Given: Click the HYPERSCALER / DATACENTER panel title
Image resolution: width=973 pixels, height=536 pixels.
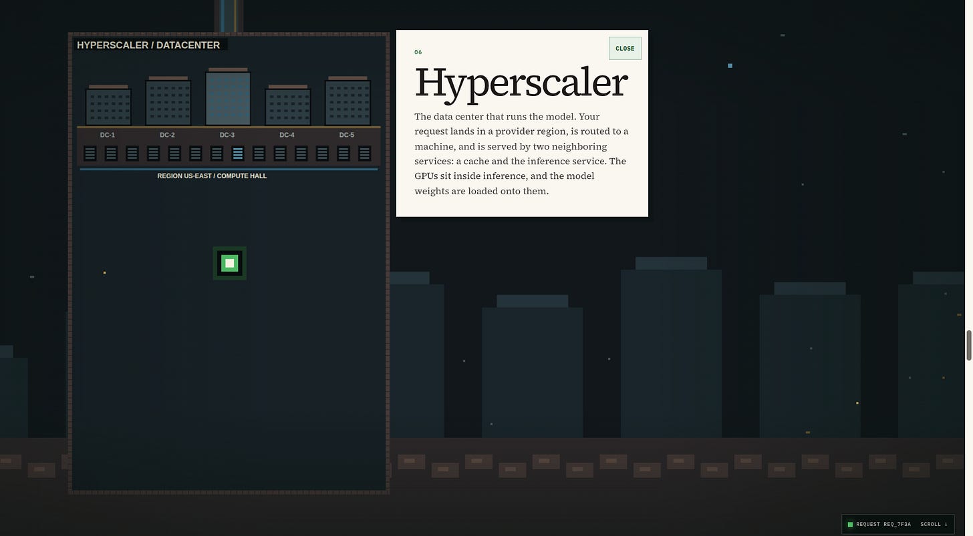Looking at the screenshot, I should tap(148, 45).
